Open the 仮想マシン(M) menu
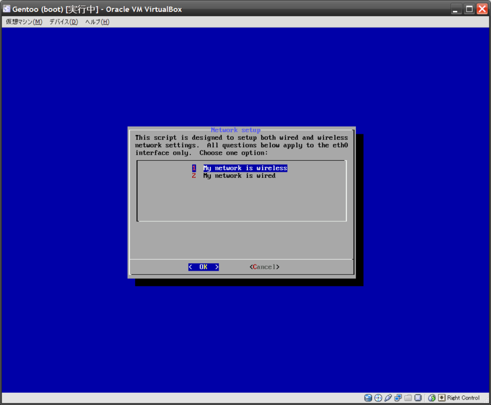 pos(24,22)
